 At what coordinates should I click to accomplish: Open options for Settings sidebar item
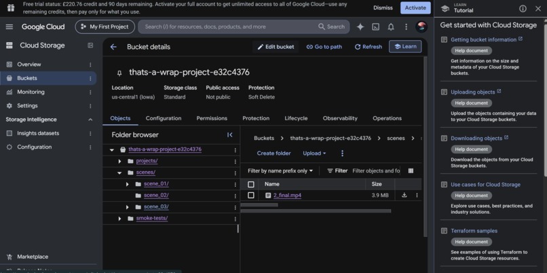click(90, 106)
